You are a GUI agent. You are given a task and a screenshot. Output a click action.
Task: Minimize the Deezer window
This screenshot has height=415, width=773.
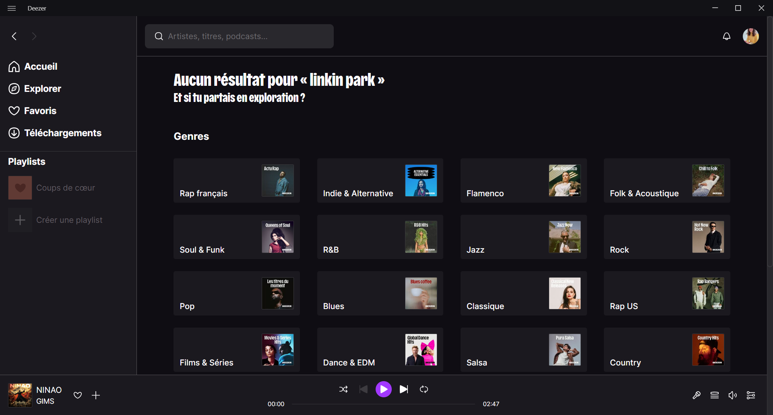(x=715, y=8)
